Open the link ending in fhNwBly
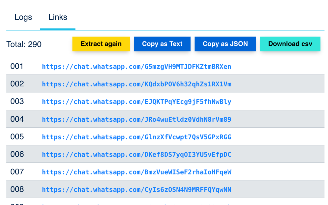This screenshot has height=205, width=328. 137,101
